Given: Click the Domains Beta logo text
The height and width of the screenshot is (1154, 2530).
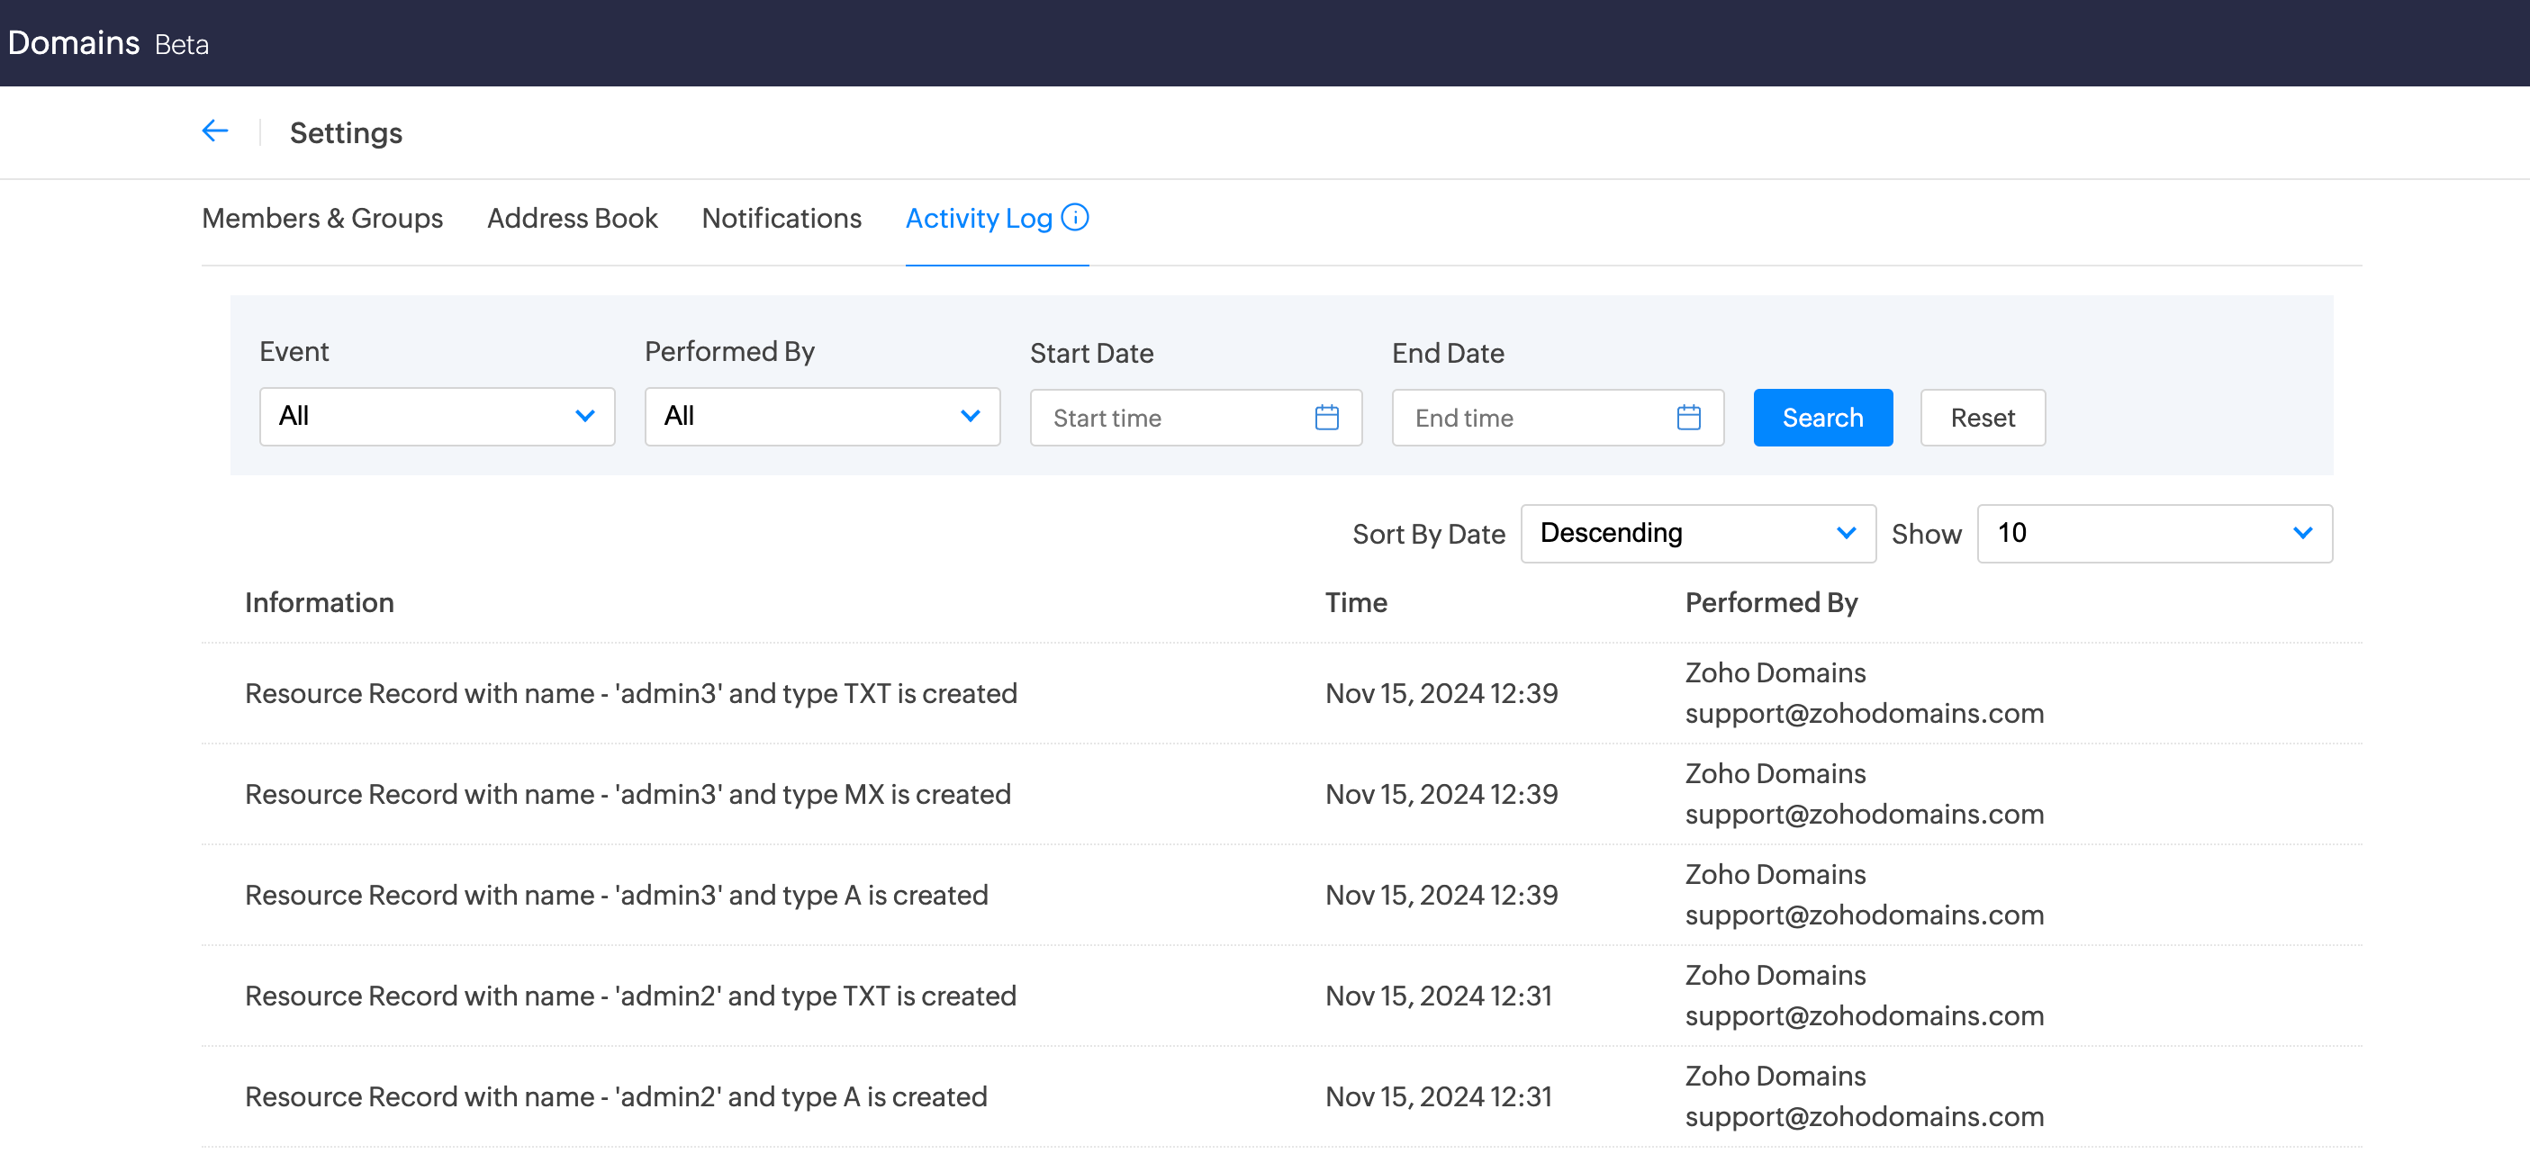Looking at the screenshot, I should 108,43.
